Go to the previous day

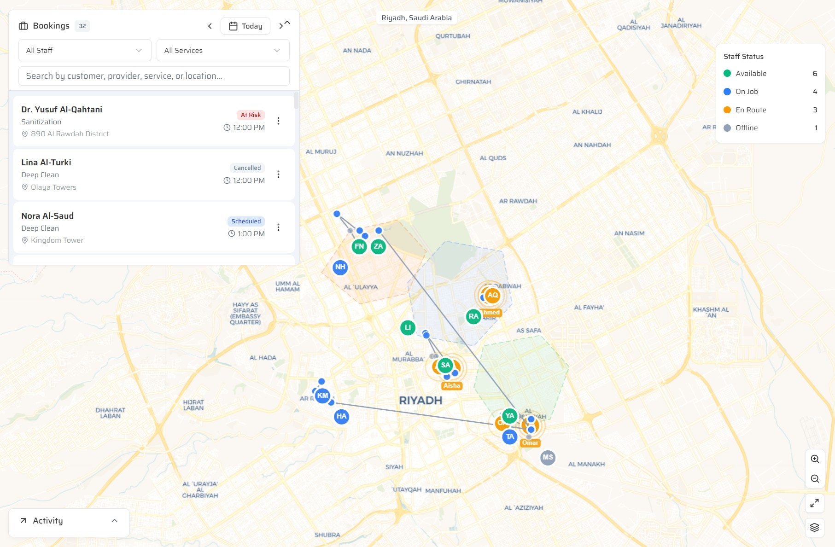[x=210, y=26]
